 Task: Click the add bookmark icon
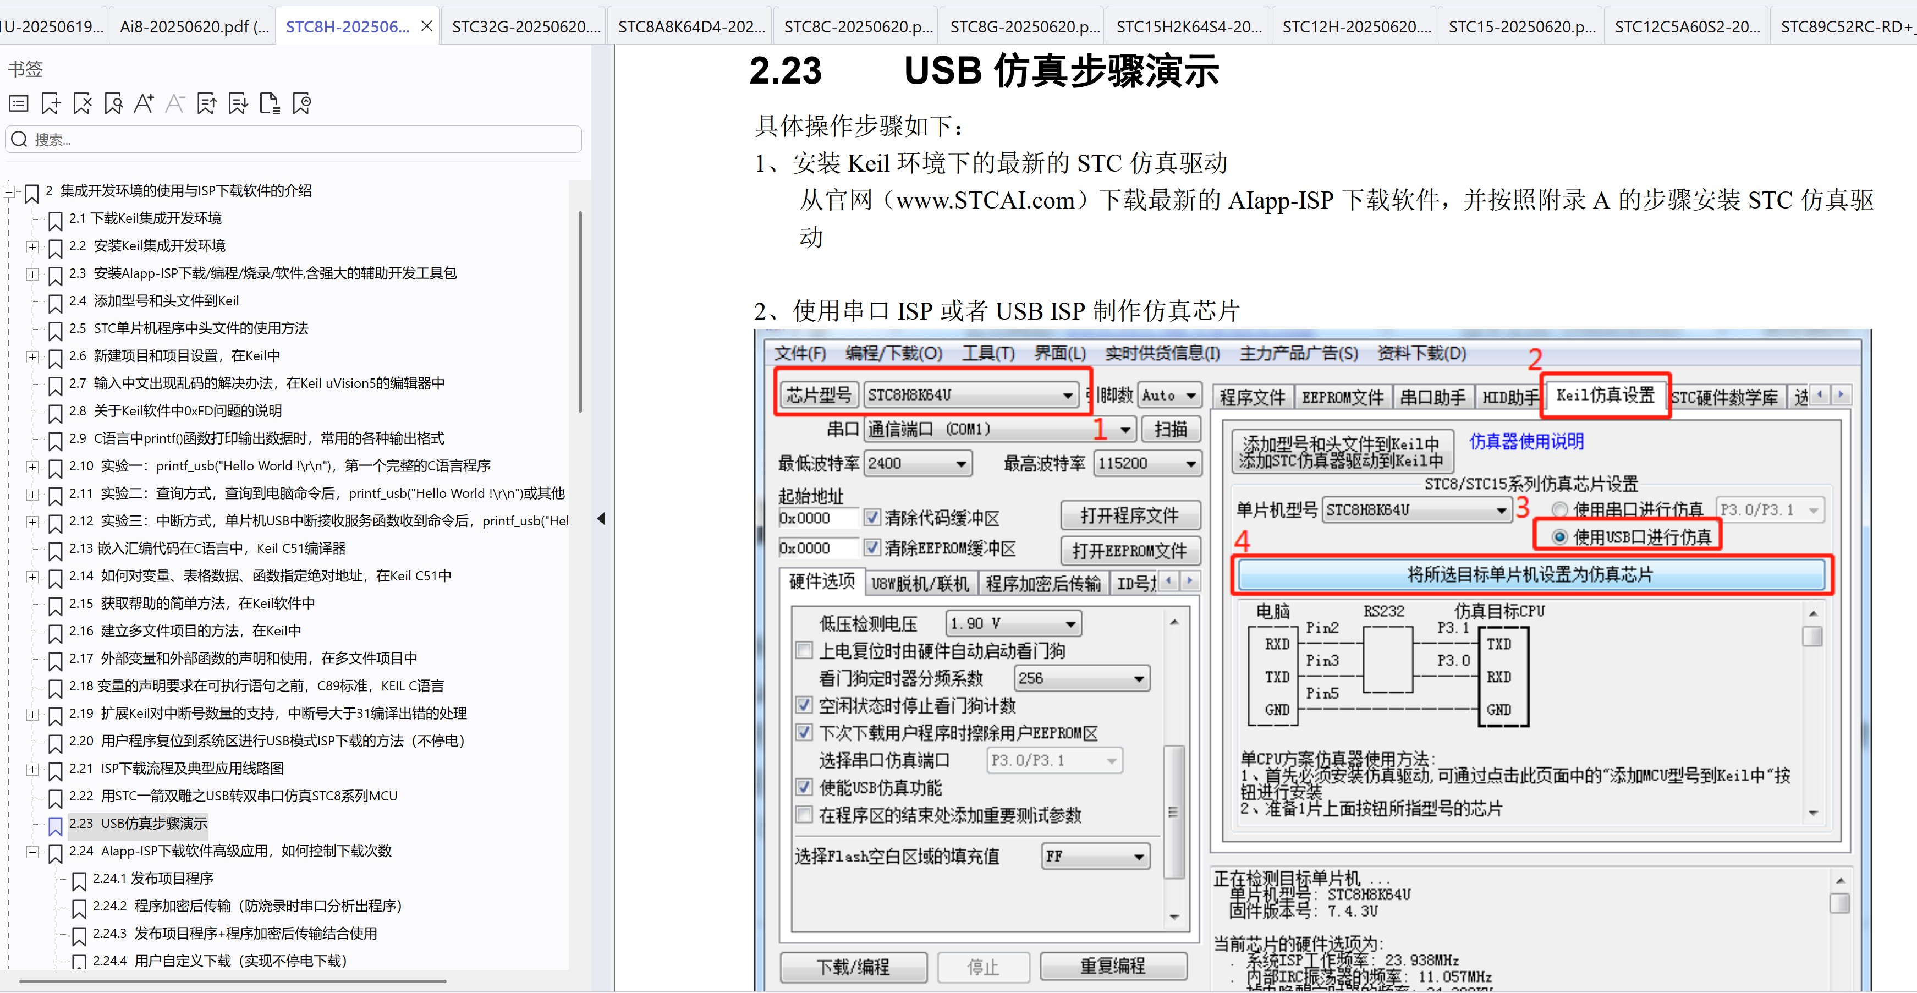51,103
